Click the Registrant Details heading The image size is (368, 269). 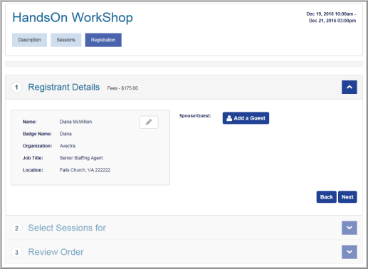[x=64, y=87]
